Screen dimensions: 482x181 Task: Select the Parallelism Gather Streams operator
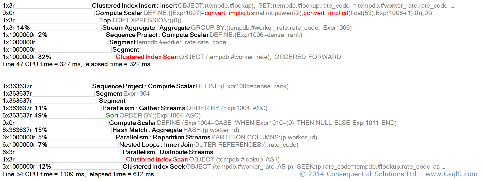143,108
